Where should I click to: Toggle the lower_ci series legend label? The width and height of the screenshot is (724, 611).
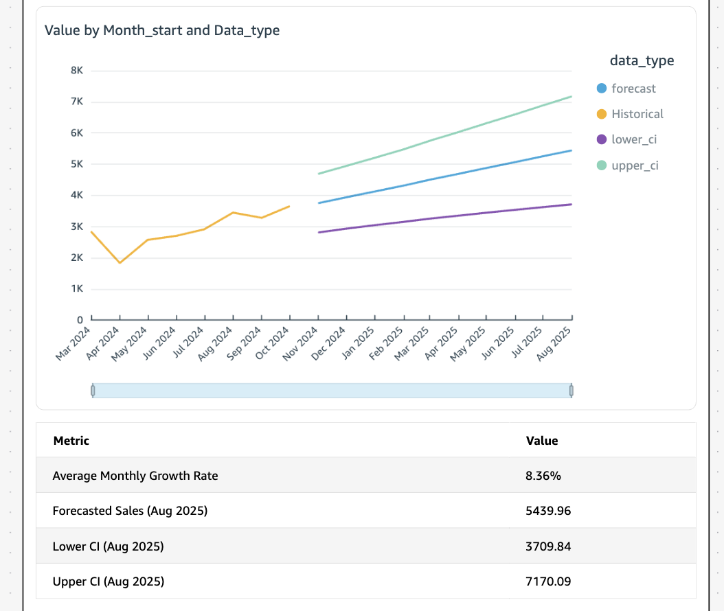(634, 139)
